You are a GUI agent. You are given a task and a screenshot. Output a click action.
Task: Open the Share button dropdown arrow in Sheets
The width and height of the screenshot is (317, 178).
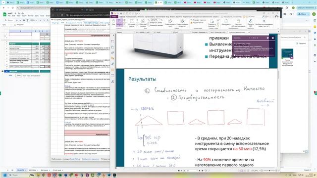click(309, 14)
